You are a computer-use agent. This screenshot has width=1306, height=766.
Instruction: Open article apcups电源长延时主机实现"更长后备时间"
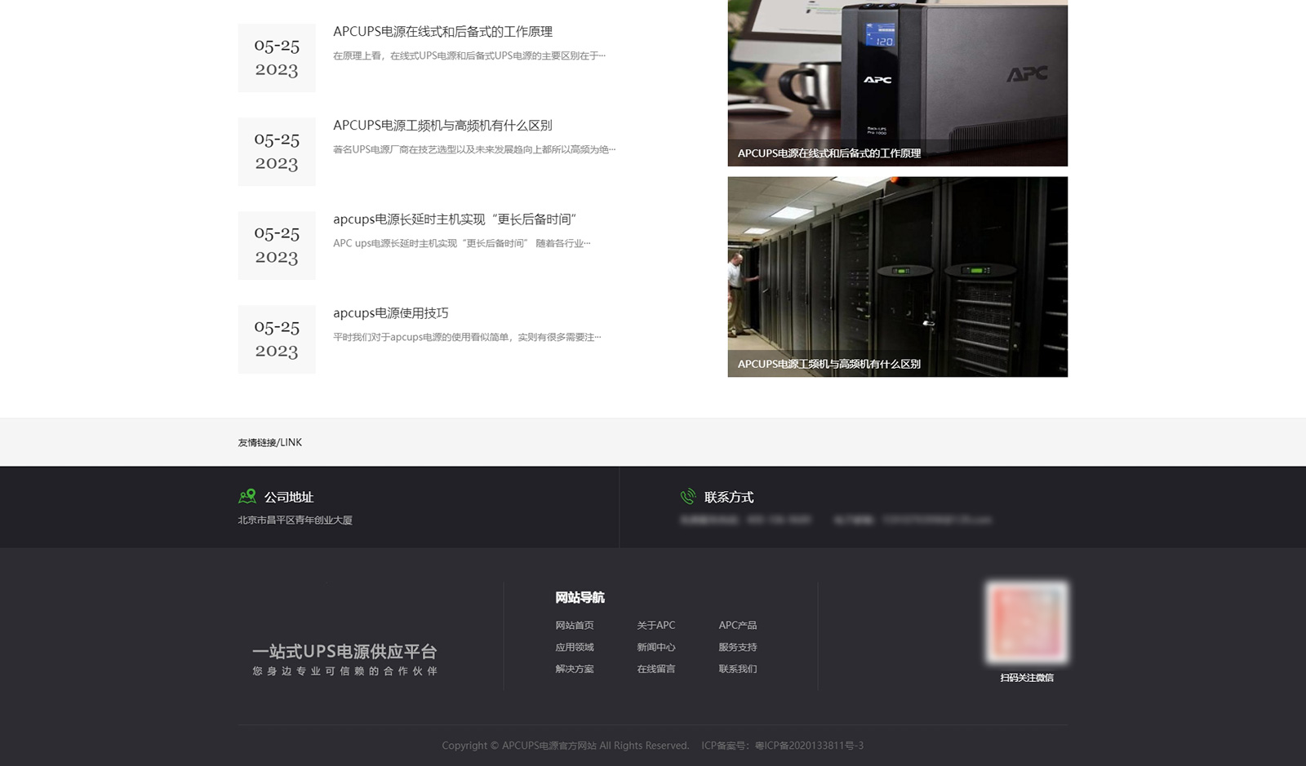(x=455, y=219)
